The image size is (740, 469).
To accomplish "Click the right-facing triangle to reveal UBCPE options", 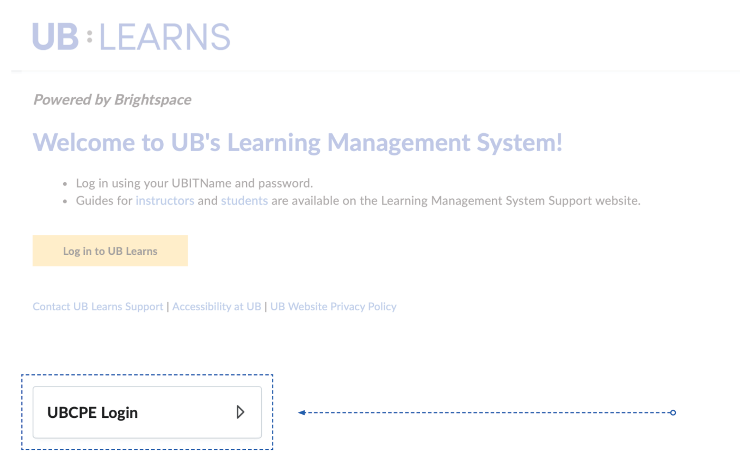I will (239, 412).
